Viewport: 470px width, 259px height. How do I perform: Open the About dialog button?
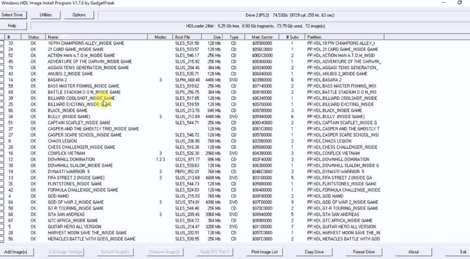(413, 252)
